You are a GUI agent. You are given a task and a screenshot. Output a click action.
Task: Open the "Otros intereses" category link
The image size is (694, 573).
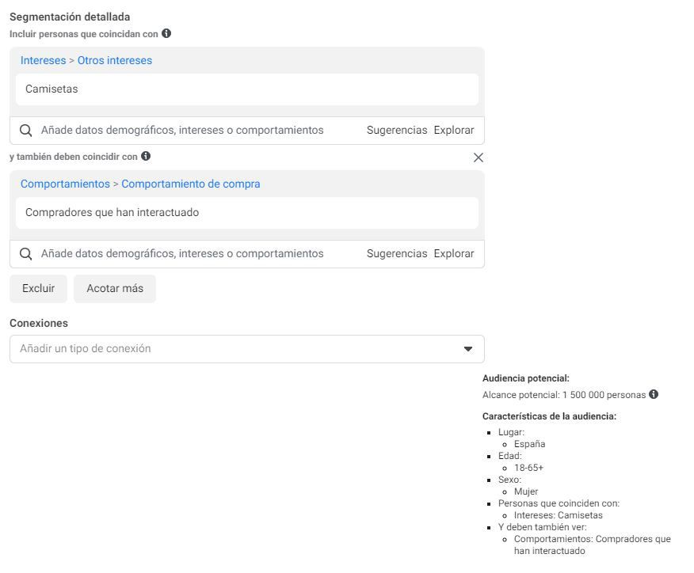pos(115,60)
